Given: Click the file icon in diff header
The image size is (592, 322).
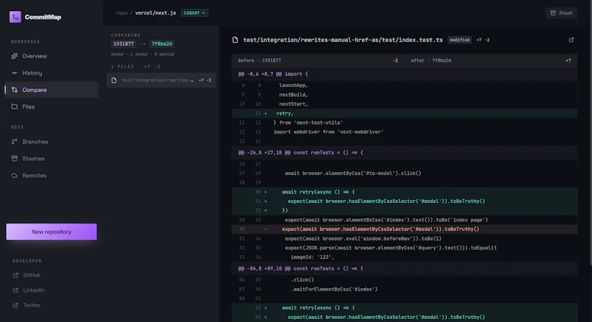Looking at the screenshot, I should pyautogui.click(x=235, y=40).
